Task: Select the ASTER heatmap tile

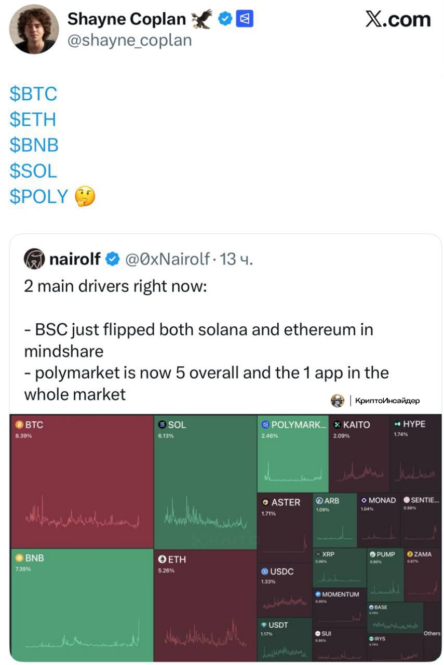Action: pyautogui.click(x=284, y=525)
